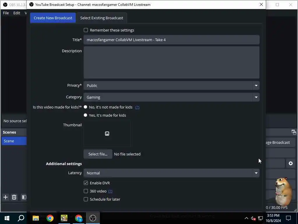Select No, it's not made for kids
This screenshot has width=298, height=224.
(x=86, y=107)
